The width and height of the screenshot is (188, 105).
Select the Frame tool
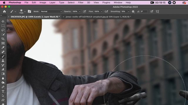(x=3, y=43)
